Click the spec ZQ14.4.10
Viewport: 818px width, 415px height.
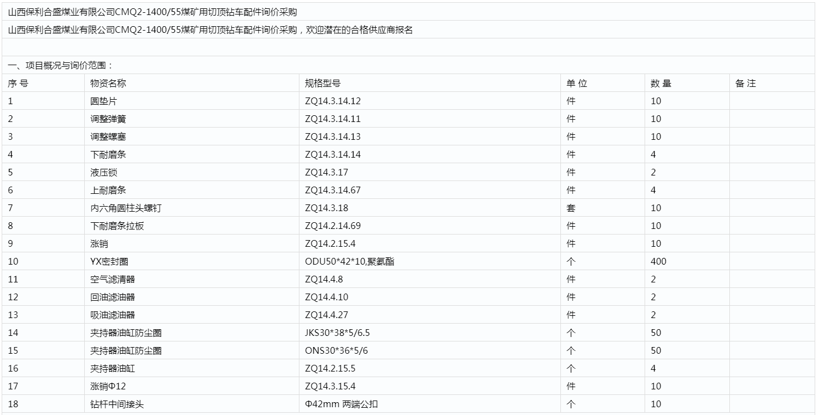[x=326, y=297]
